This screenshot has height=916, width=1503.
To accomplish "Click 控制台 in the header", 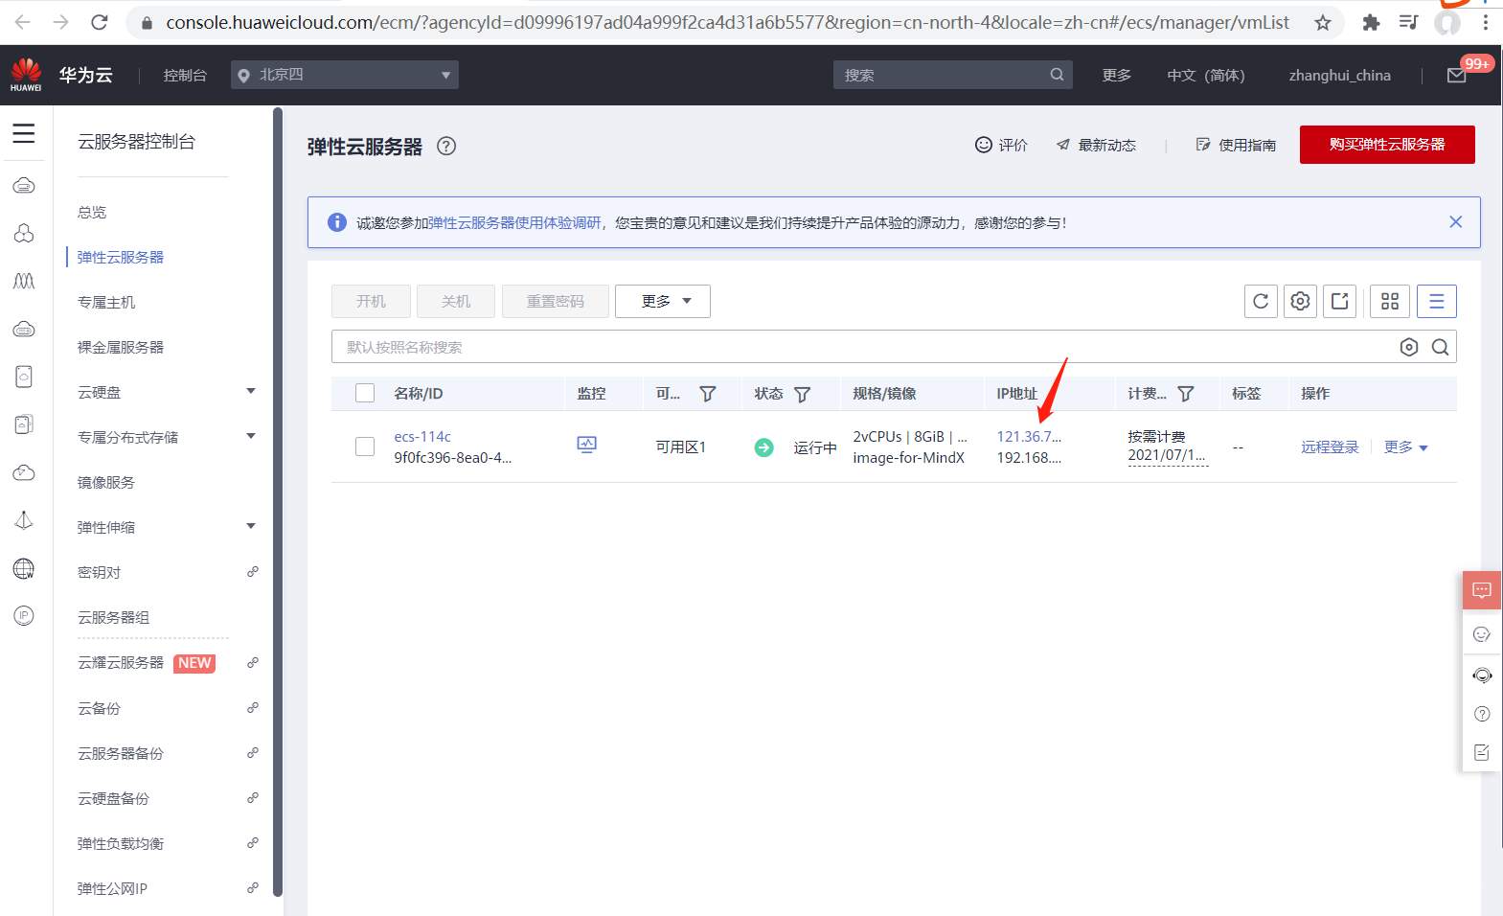I will click(185, 75).
